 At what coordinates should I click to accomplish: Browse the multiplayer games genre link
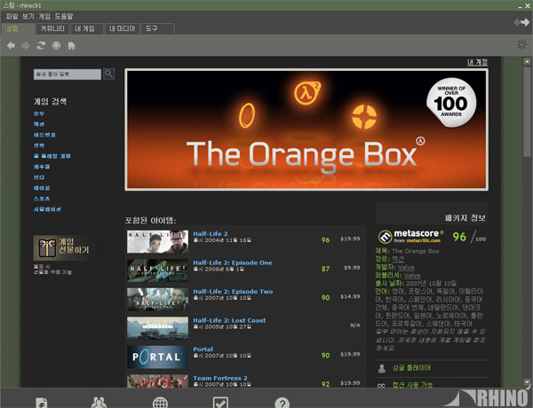tap(52, 156)
